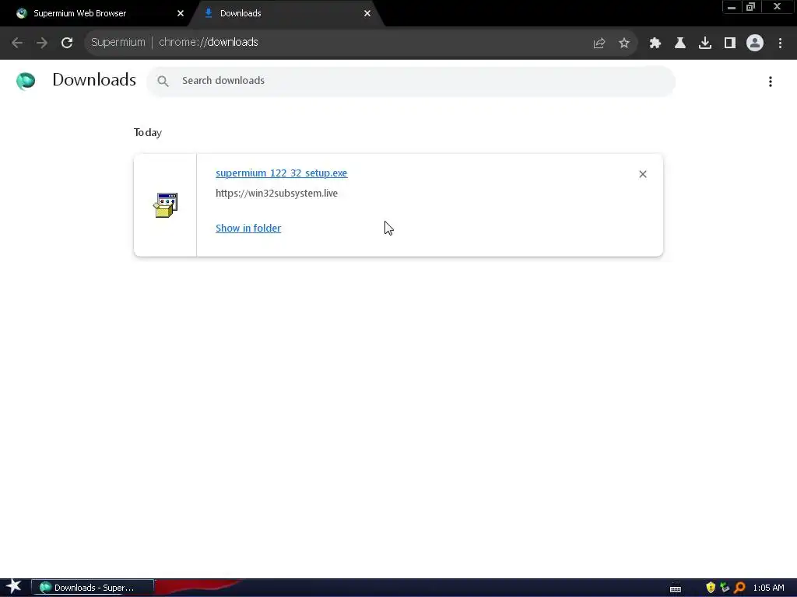Click the https://win32subsystem.live source URL
The image size is (797, 597).
276,194
